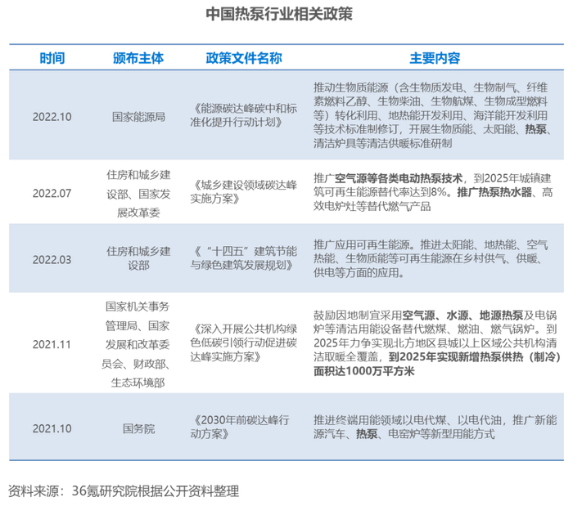Select content text starting 推动生物质能源
Screen dimensions: 573x506
click(433, 115)
